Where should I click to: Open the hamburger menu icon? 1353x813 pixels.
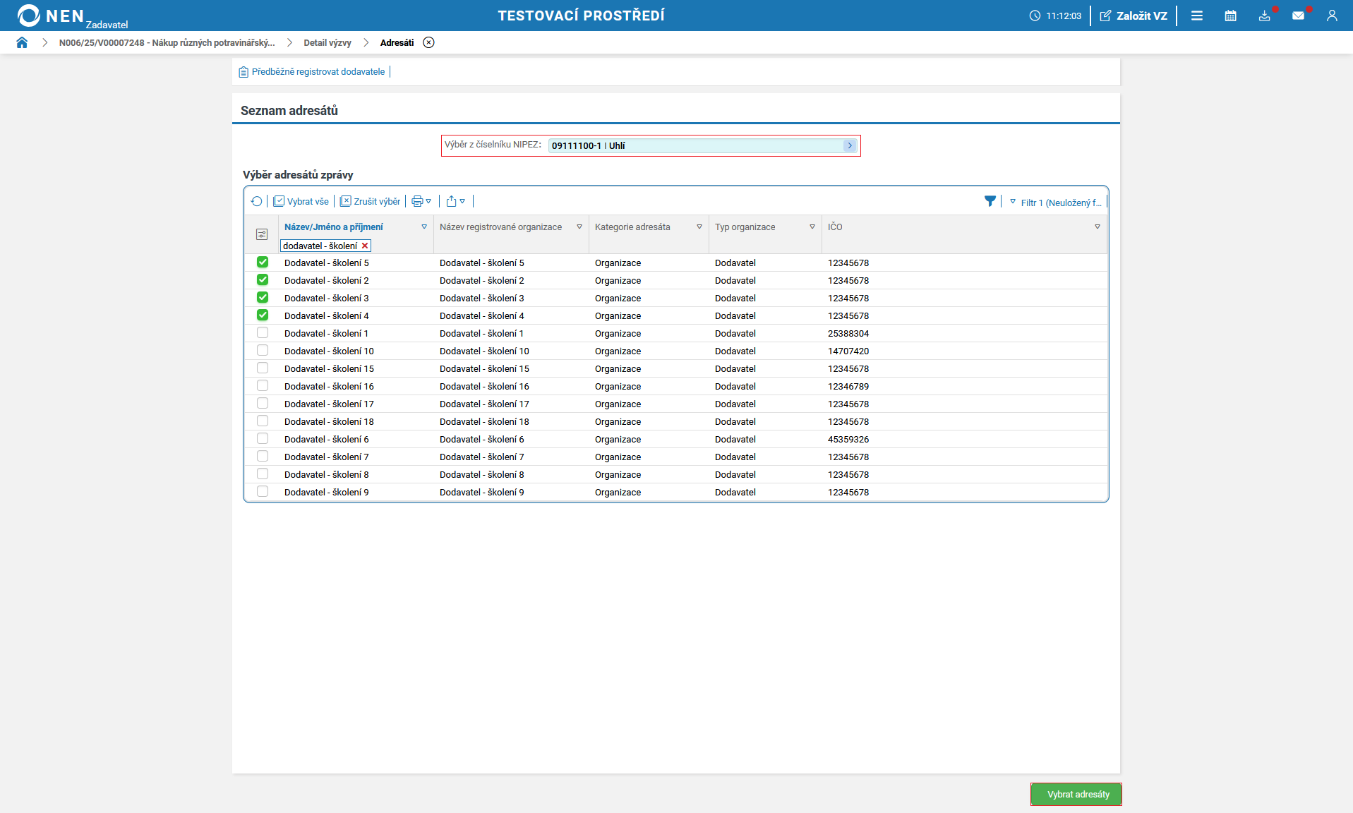1197,16
